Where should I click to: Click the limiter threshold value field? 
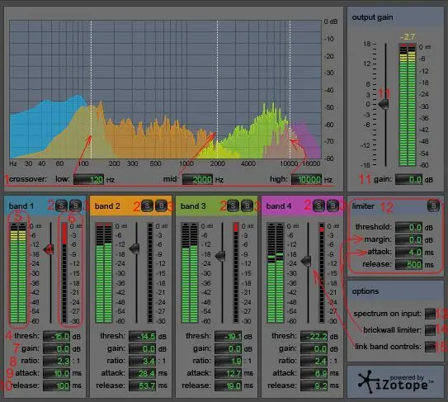pos(409,228)
